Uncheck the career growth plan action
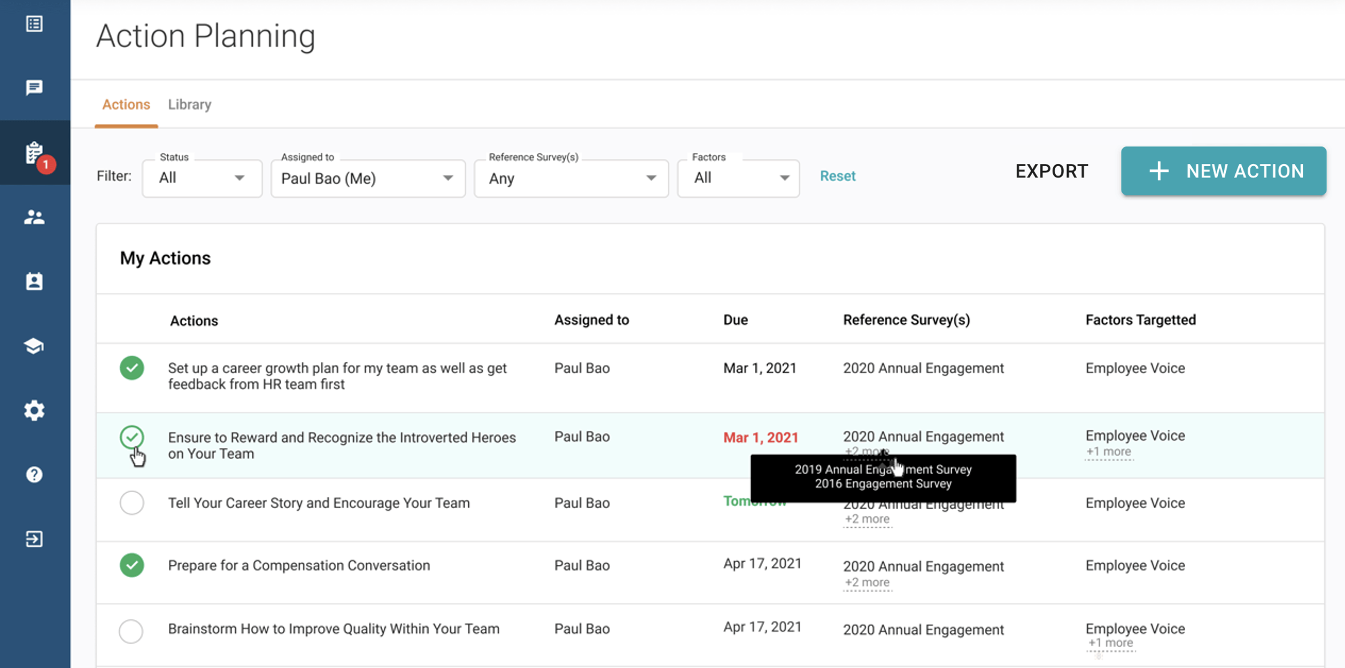This screenshot has height=668, width=1345. [x=132, y=368]
